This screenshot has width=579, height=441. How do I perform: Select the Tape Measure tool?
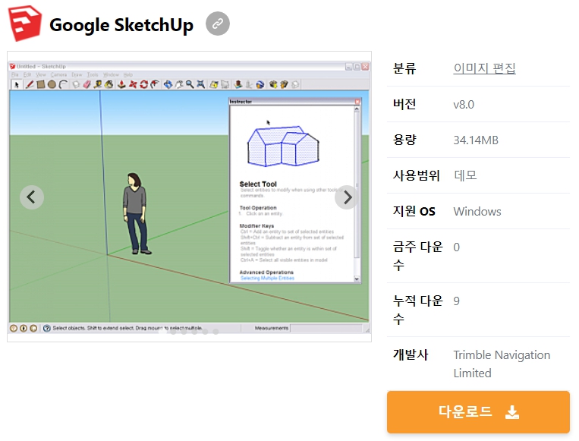[97, 84]
